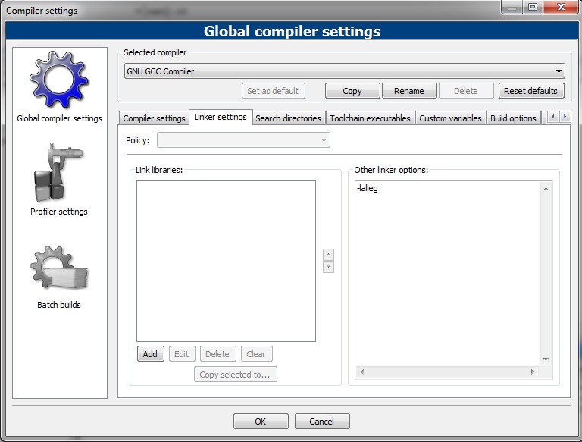582x442 pixels.
Task: Click Copy selected to... button
Action: click(x=235, y=375)
